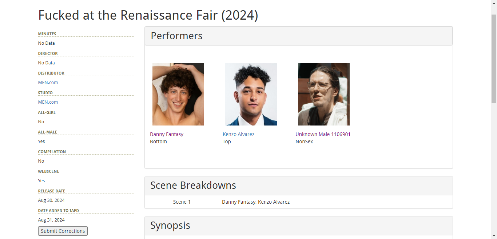This screenshot has width=497, height=239.
Task: Click the Synopsis panel heading
Action: click(170, 226)
